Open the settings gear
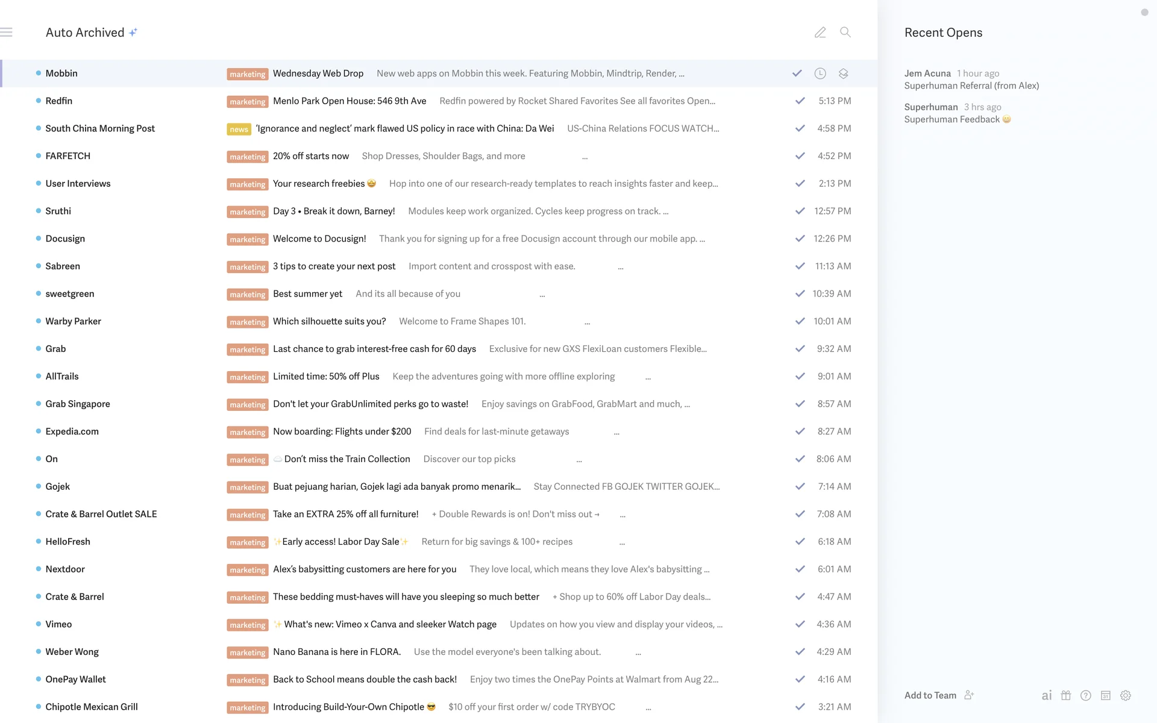The height and width of the screenshot is (723, 1157). click(x=1126, y=695)
